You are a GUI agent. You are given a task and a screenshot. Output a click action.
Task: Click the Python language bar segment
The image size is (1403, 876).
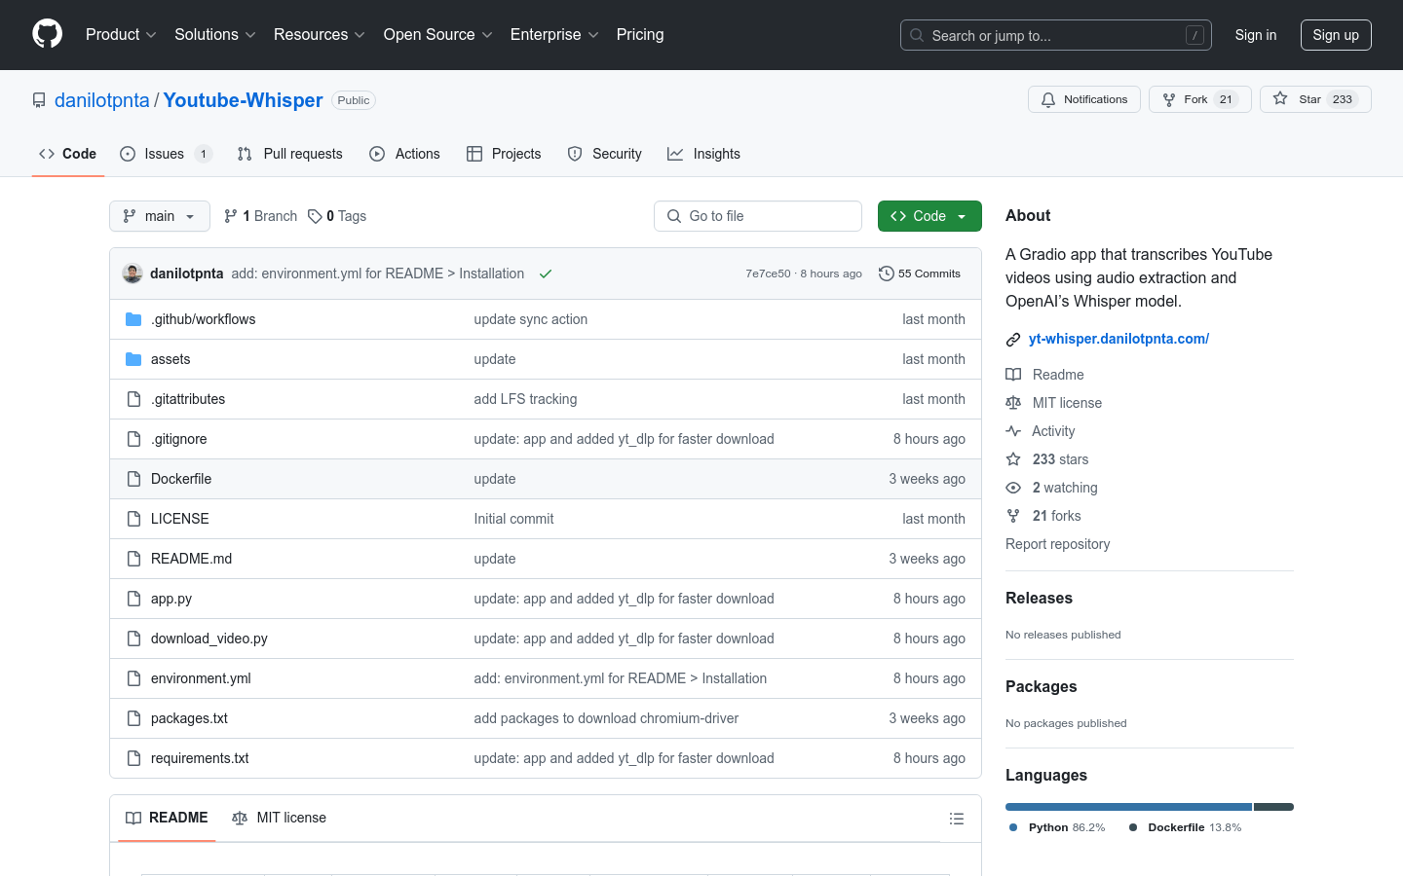pos(1128,807)
